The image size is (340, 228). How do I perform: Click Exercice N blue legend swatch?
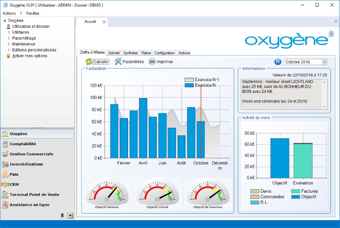(x=189, y=85)
